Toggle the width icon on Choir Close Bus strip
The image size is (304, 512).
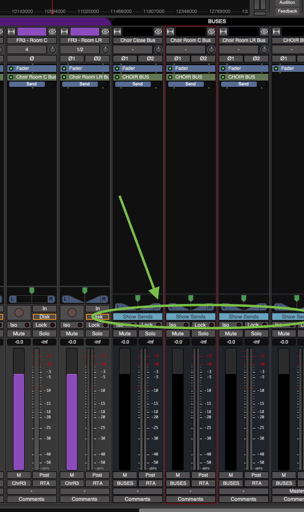coord(117,31)
